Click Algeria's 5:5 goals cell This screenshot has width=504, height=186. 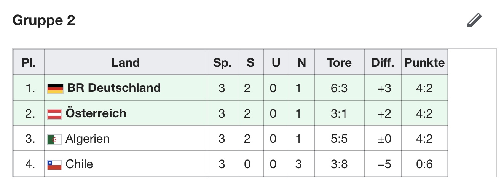pyautogui.click(x=339, y=139)
